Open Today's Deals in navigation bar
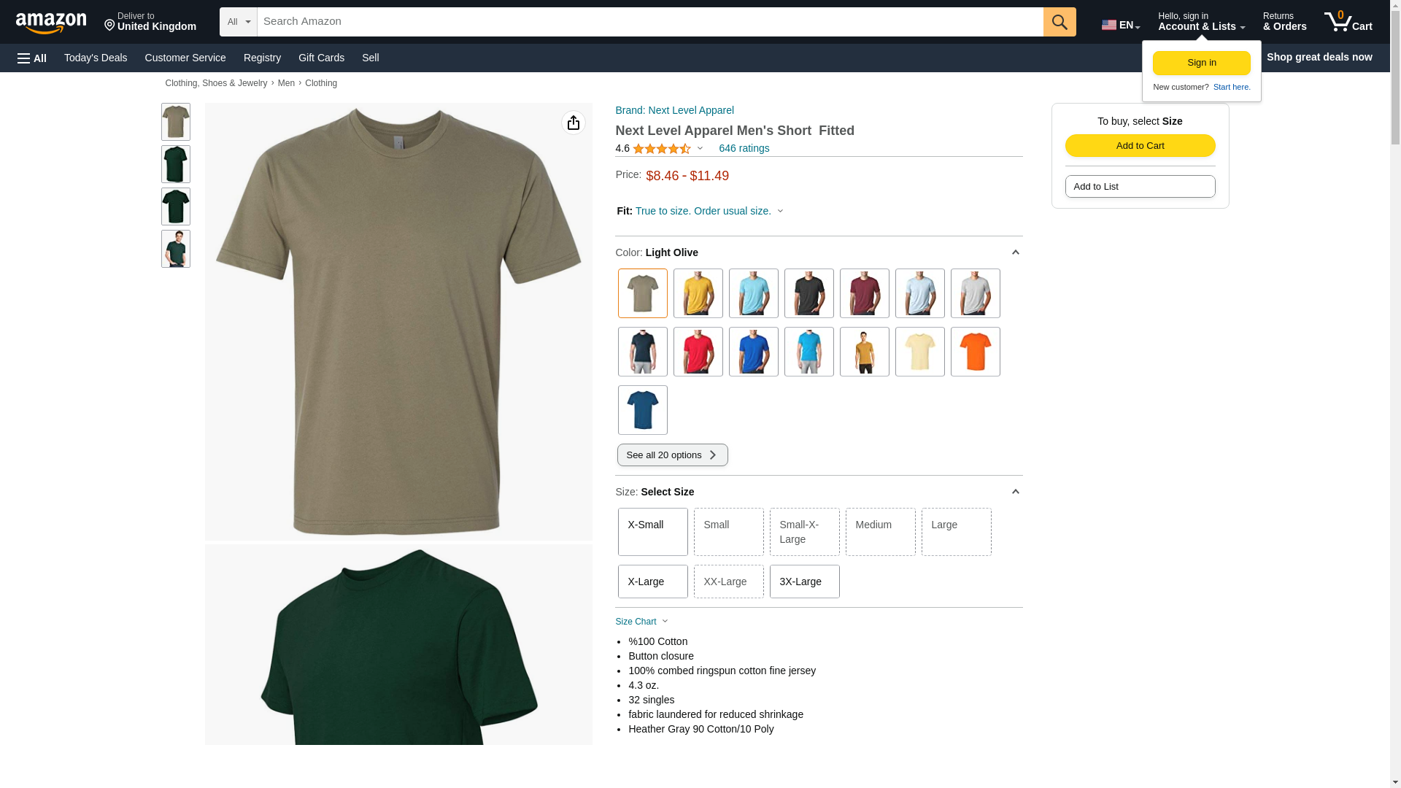Viewport: 1401px width, 788px height. point(96,58)
